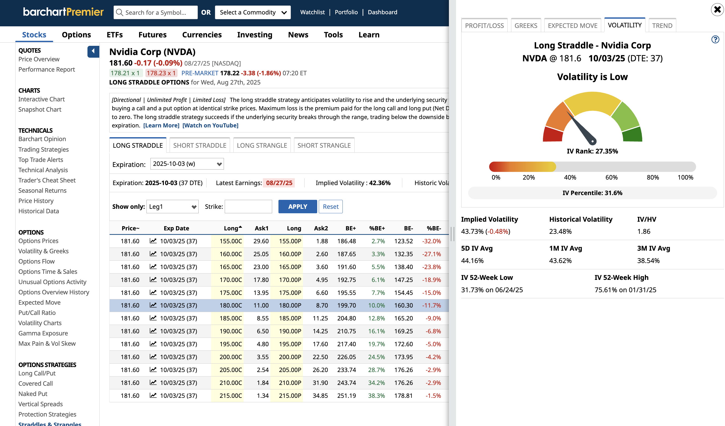Click the IV Rank gauge needle

coord(581,128)
